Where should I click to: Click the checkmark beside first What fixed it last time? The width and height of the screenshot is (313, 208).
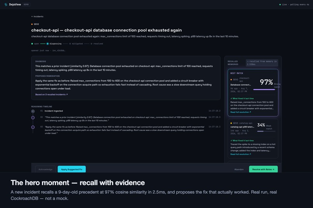click(231, 98)
